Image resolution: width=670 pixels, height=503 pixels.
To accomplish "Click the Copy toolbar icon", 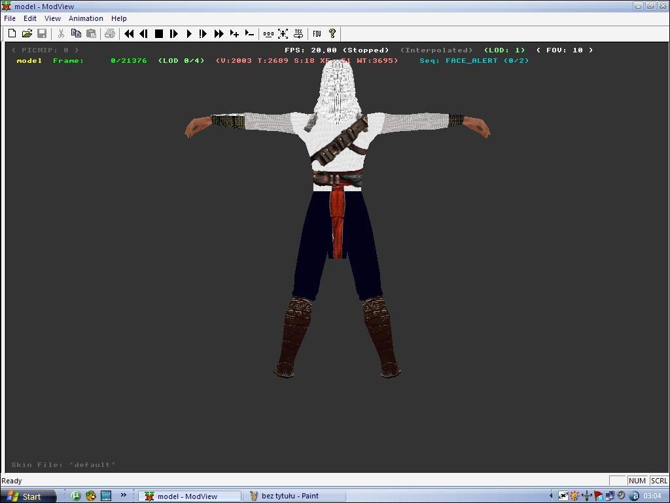I will click(76, 33).
